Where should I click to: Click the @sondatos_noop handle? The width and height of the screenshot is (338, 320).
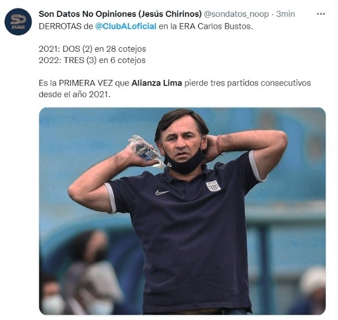point(236,14)
